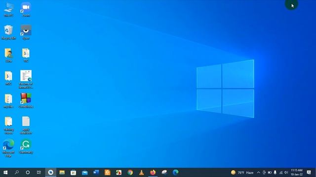
Task: Select the Grammarly desktop shortcut
Action: click(x=26, y=147)
